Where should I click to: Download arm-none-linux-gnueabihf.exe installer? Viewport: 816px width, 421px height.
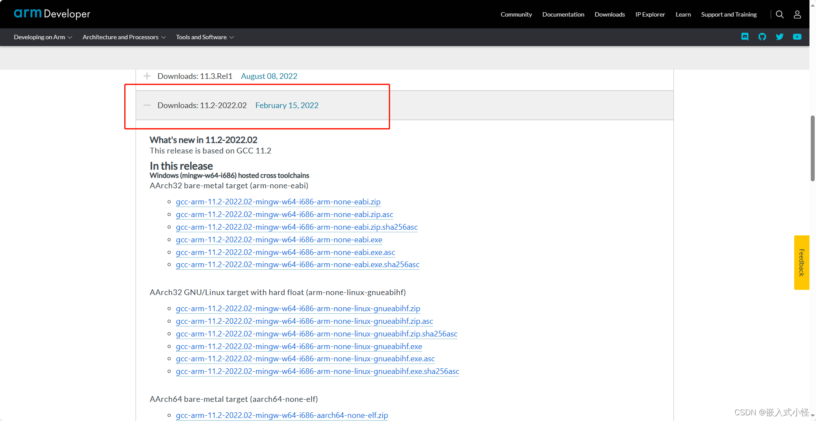pos(299,346)
